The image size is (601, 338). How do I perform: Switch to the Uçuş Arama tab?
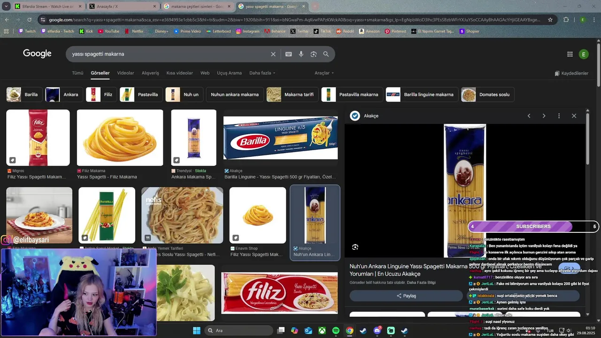click(229, 73)
